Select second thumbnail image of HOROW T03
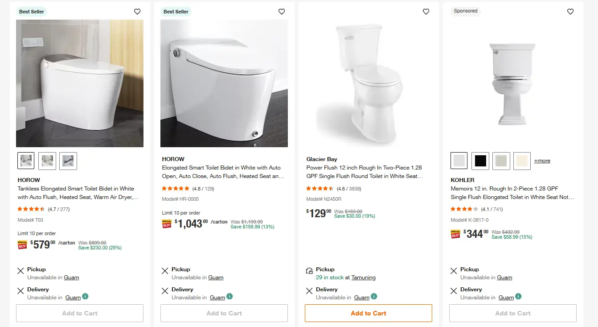 click(x=47, y=161)
